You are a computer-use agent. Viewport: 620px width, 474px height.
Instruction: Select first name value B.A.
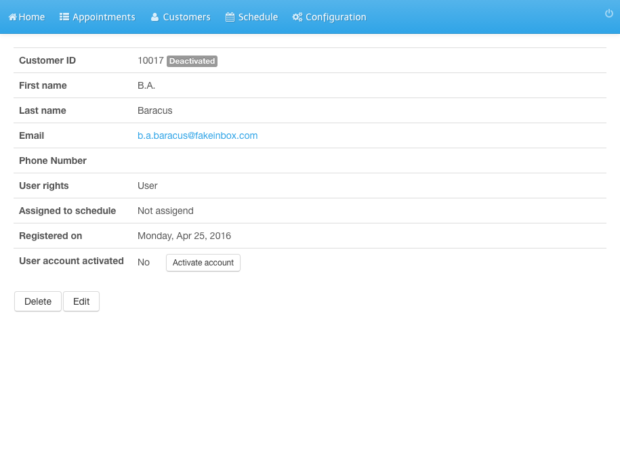pos(146,85)
